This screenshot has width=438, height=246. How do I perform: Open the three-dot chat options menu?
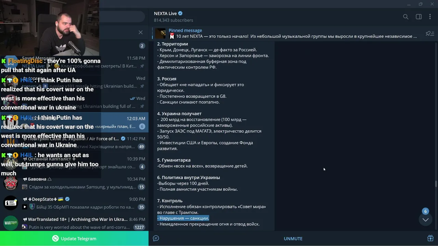tap(430, 17)
